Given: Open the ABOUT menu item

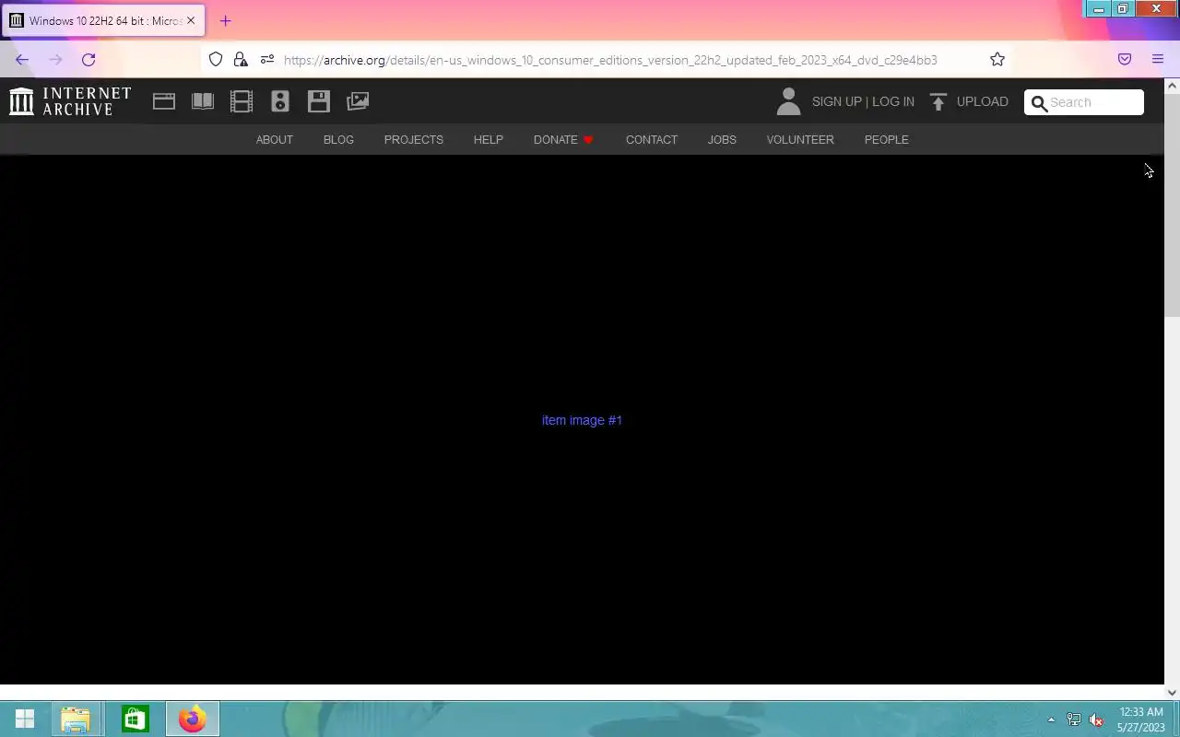Looking at the screenshot, I should (x=275, y=140).
